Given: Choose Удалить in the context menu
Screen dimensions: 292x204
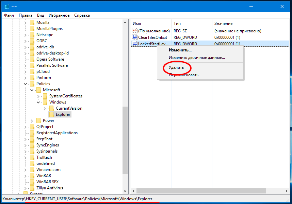Looking at the screenshot, I should coord(176,67).
